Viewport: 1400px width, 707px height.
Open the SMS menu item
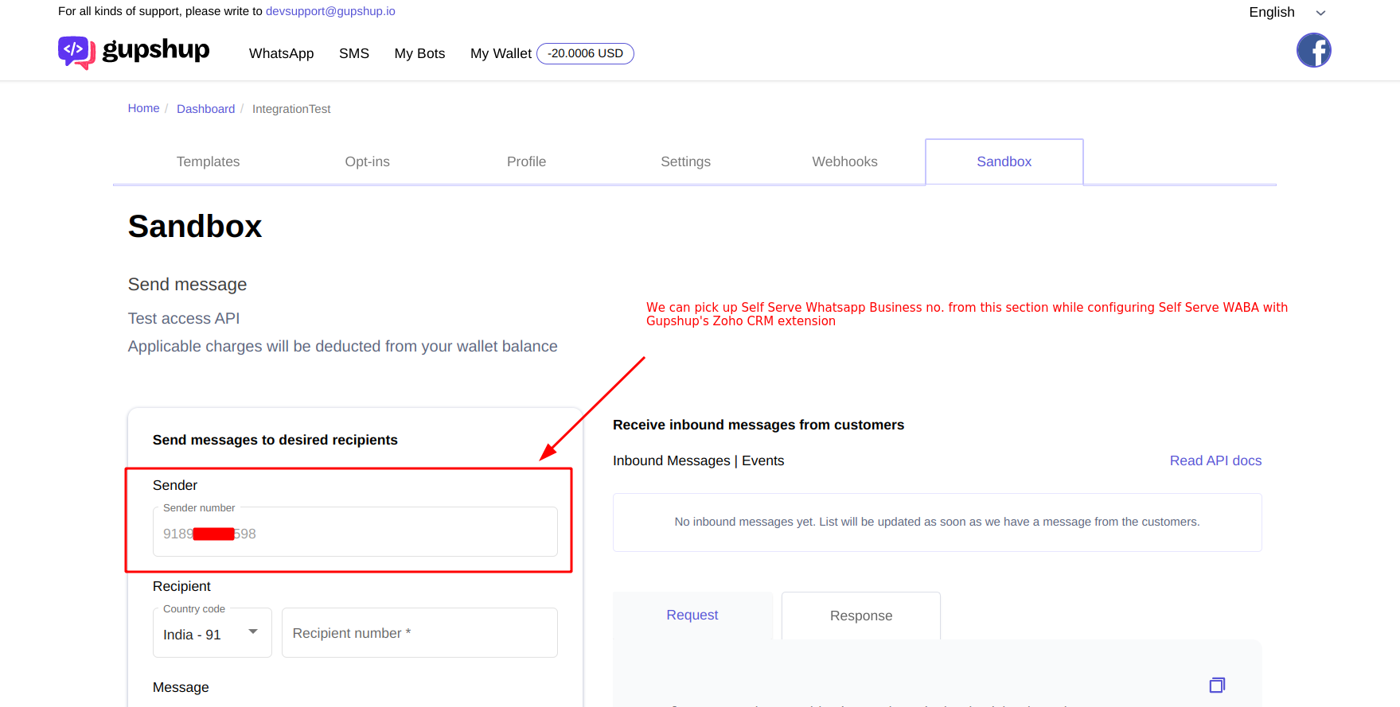(x=354, y=53)
